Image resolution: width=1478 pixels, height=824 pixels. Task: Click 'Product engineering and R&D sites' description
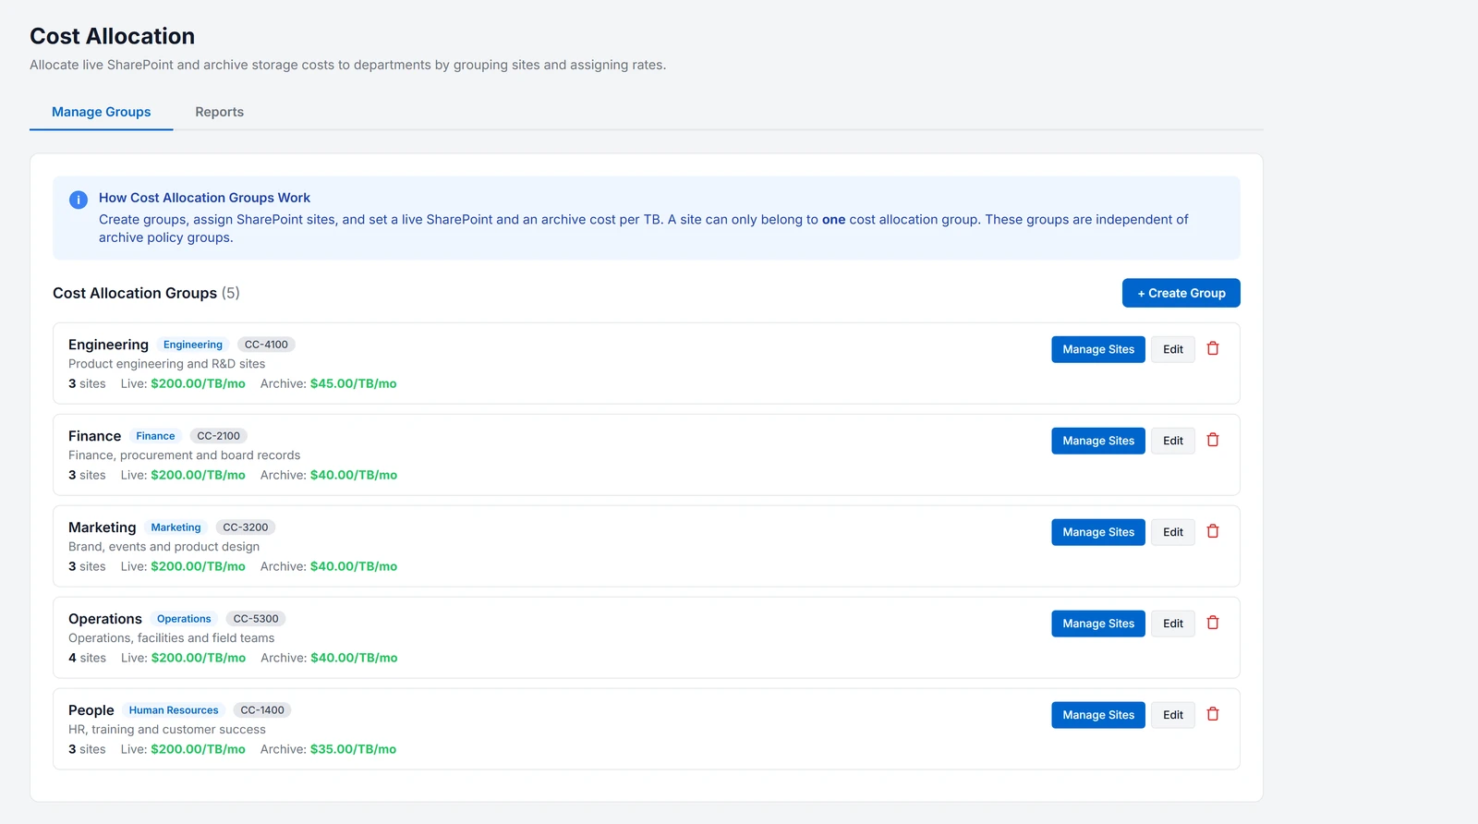click(166, 364)
